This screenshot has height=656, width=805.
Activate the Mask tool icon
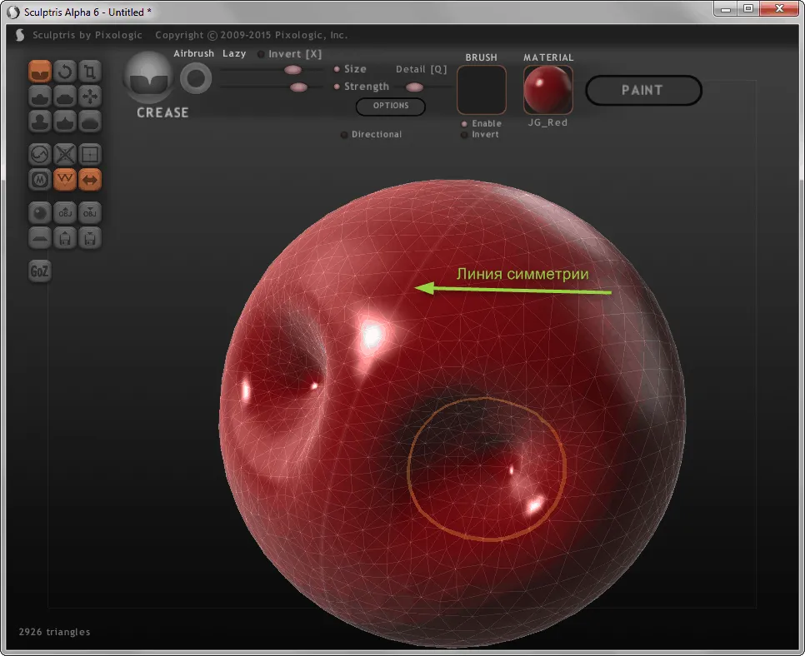[39, 180]
